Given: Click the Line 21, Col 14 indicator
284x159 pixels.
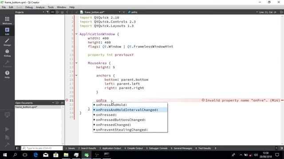Looking at the screenshot, I should coord(268,12).
